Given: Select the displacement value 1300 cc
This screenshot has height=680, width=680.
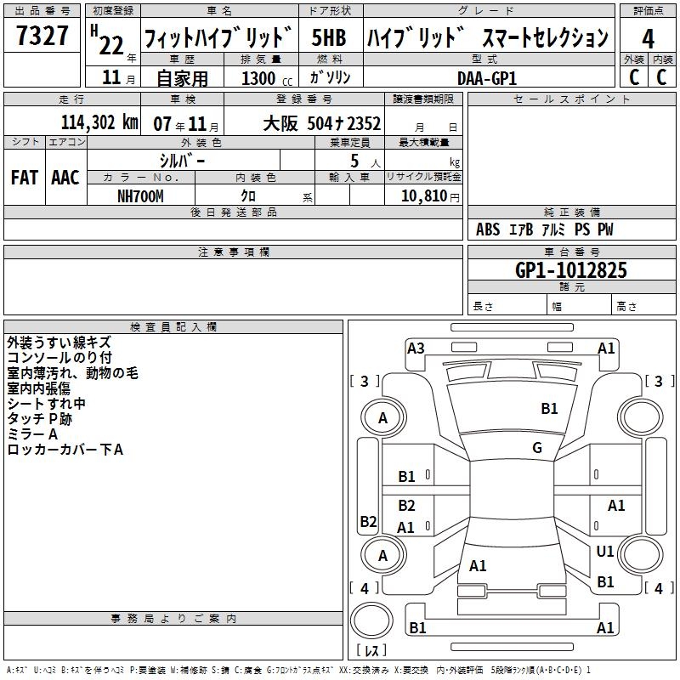Looking at the screenshot, I should (x=267, y=78).
